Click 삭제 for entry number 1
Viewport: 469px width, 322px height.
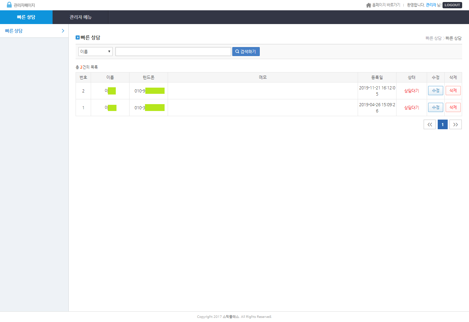click(x=453, y=108)
